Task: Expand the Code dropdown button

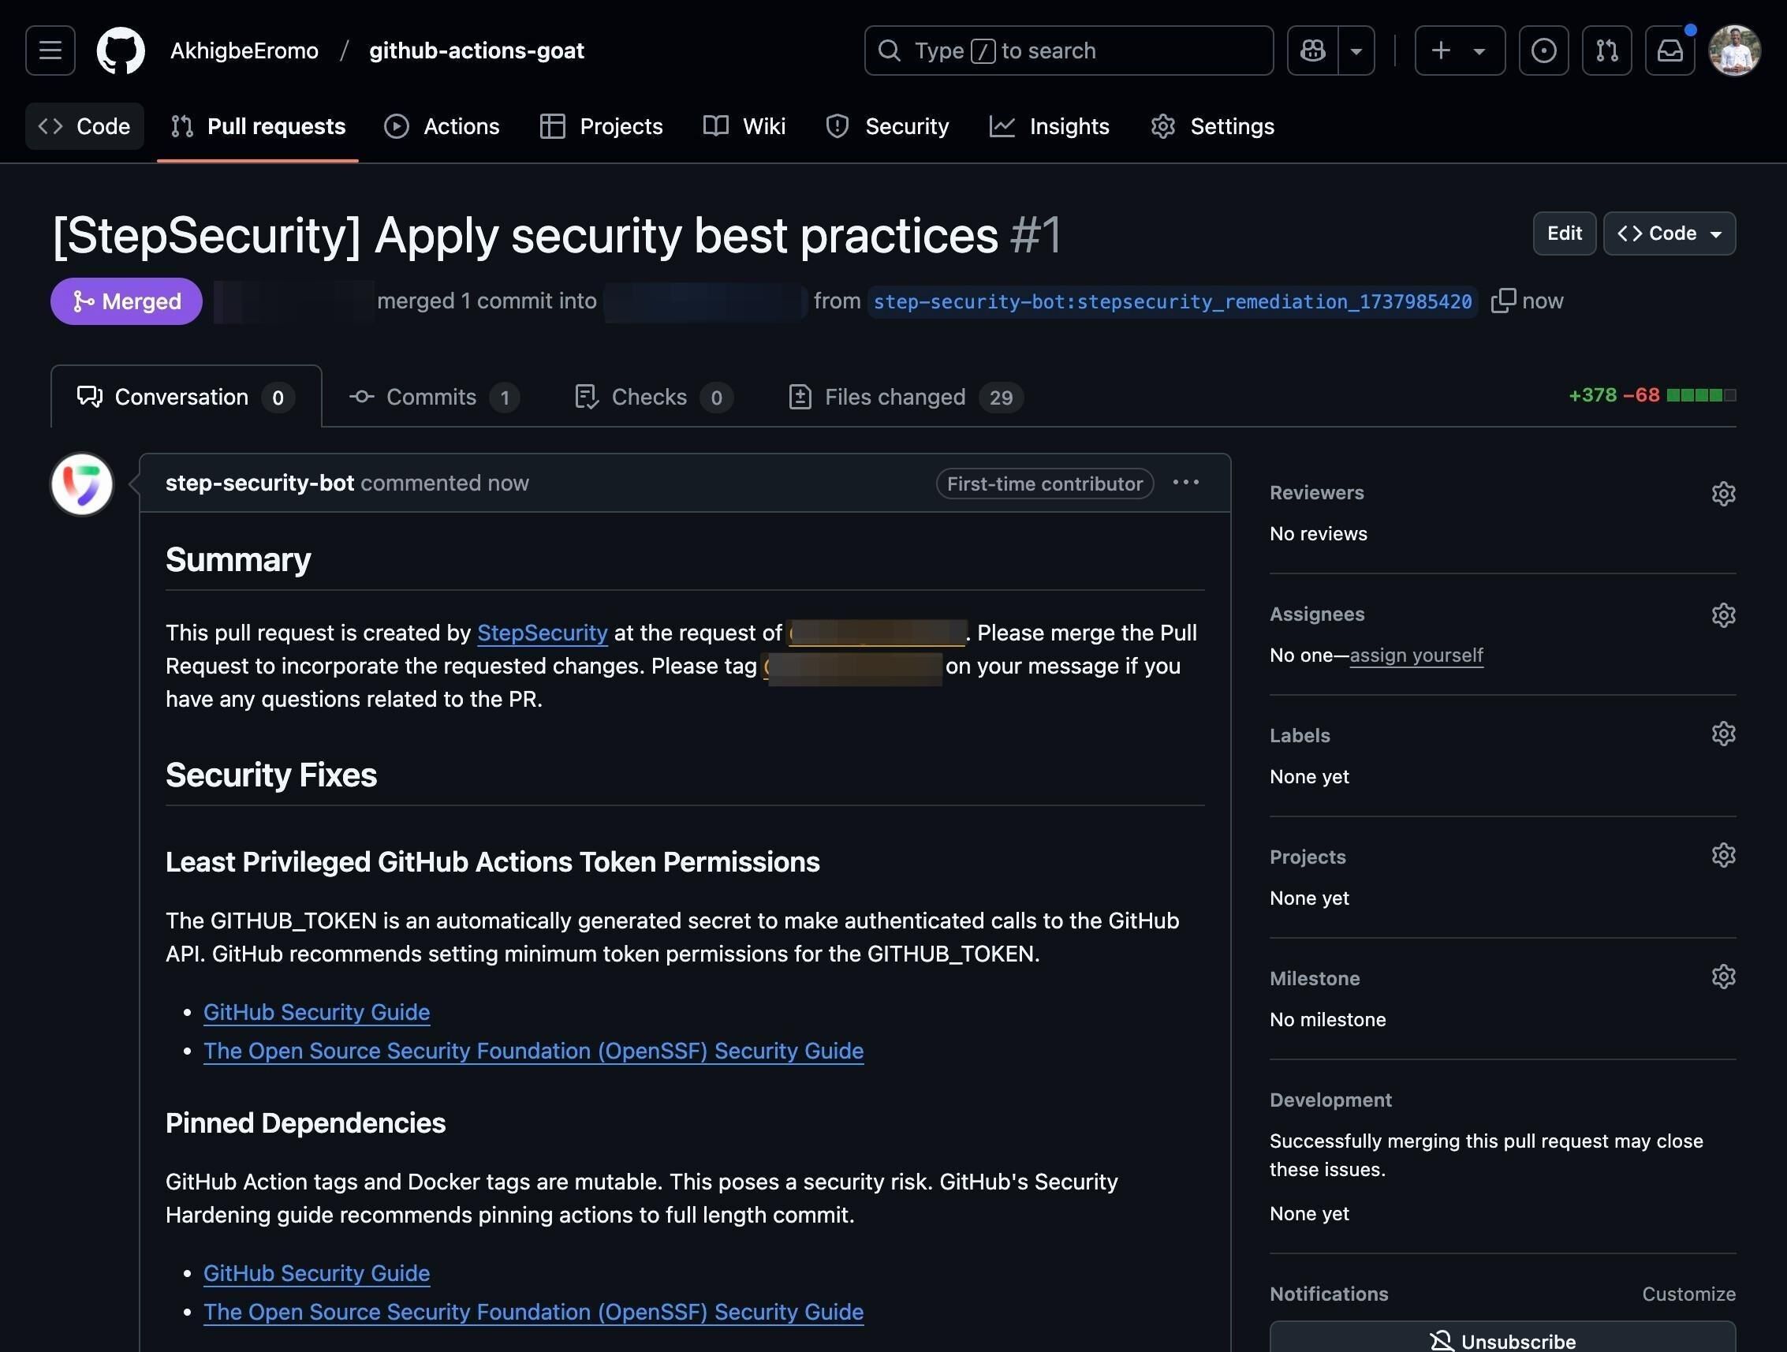Action: [1669, 233]
